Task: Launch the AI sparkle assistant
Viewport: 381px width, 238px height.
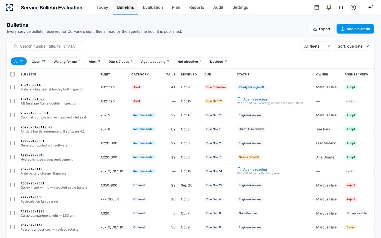Action: (x=370, y=7)
